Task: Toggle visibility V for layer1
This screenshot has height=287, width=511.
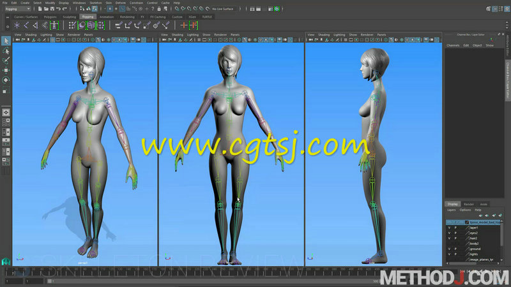Action: (x=449, y=228)
